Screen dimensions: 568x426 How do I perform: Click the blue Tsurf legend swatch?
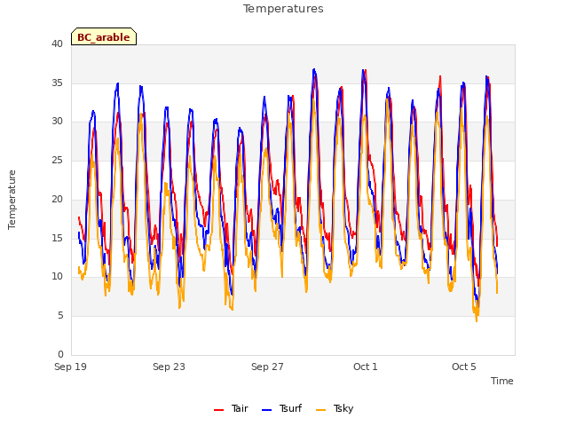click(x=266, y=410)
